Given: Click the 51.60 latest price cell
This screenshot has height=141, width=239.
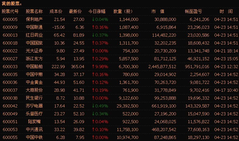Looking at the screenshot, I should (79, 82).
